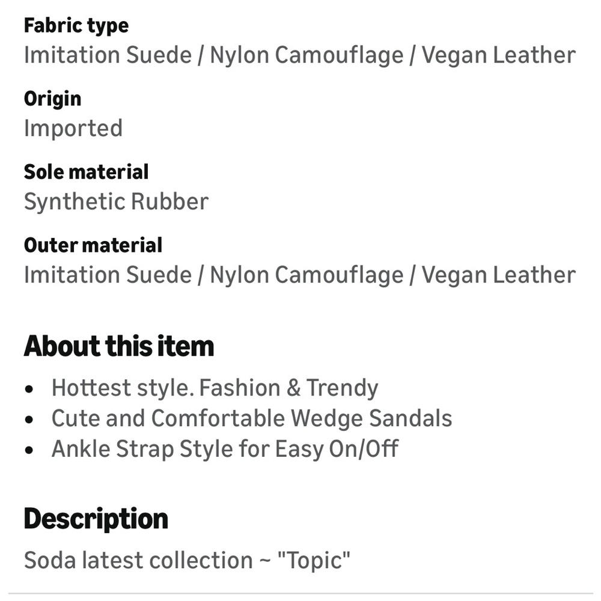Screen dimensions: 601x601
Task: Click the "Topic" quoted word
Action: [x=314, y=560]
